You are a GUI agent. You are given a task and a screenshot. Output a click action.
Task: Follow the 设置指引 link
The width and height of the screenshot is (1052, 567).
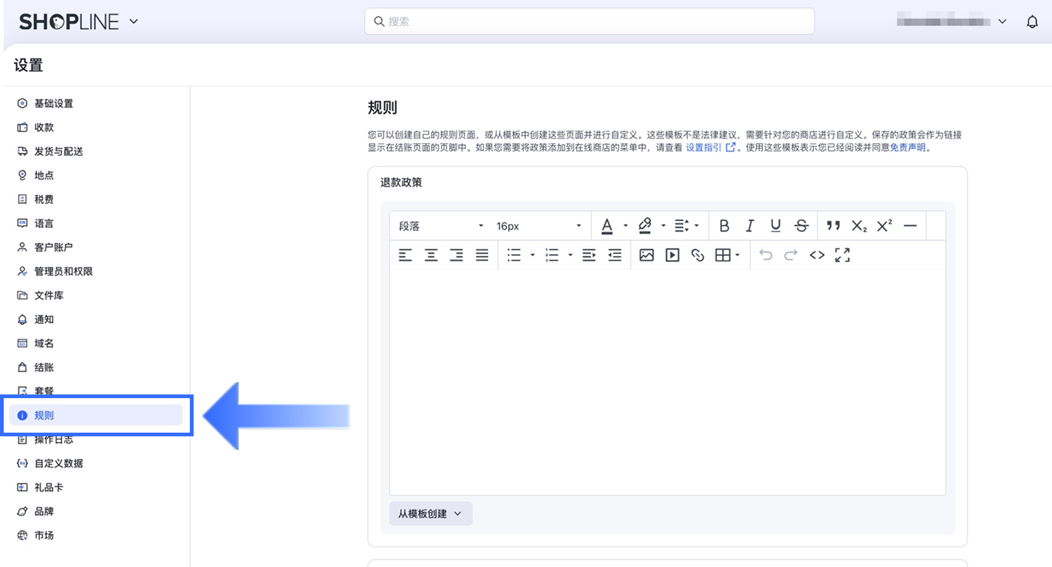coord(710,147)
